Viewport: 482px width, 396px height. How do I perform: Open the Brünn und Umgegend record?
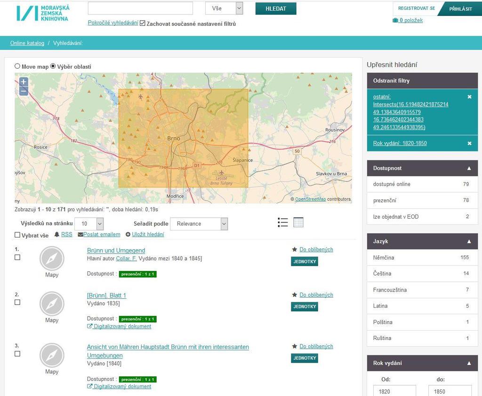click(116, 250)
